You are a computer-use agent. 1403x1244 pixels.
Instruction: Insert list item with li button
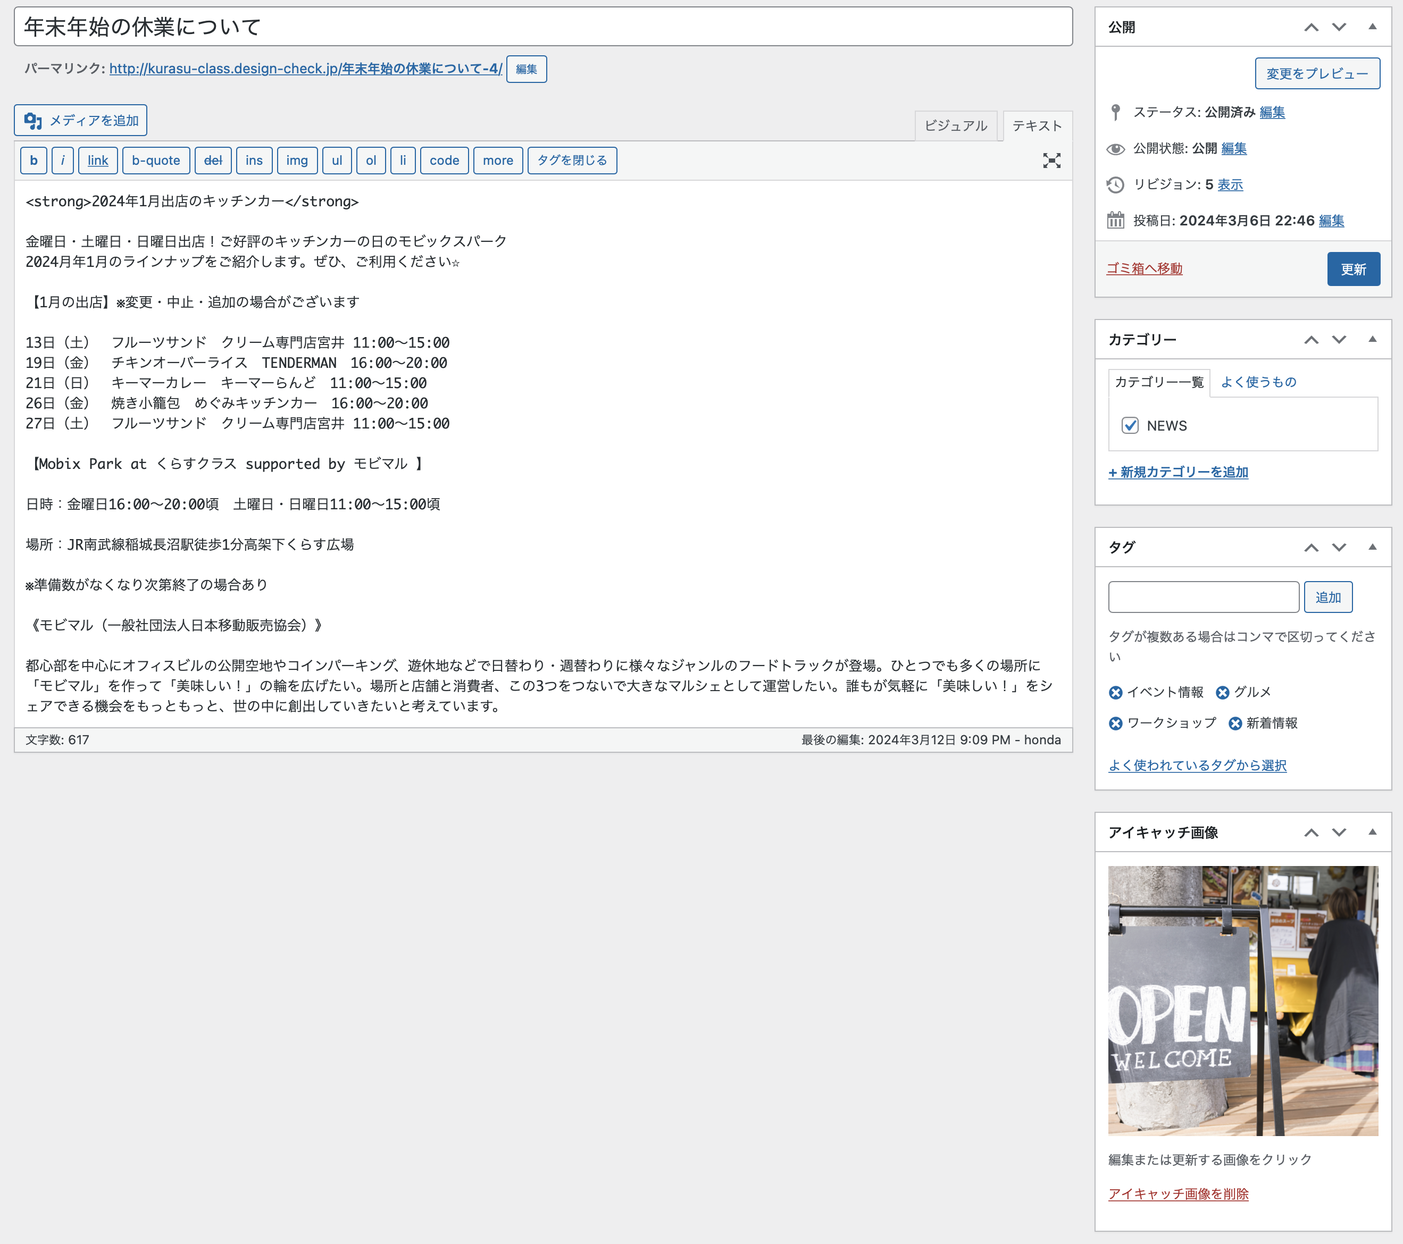tap(403, 161)
